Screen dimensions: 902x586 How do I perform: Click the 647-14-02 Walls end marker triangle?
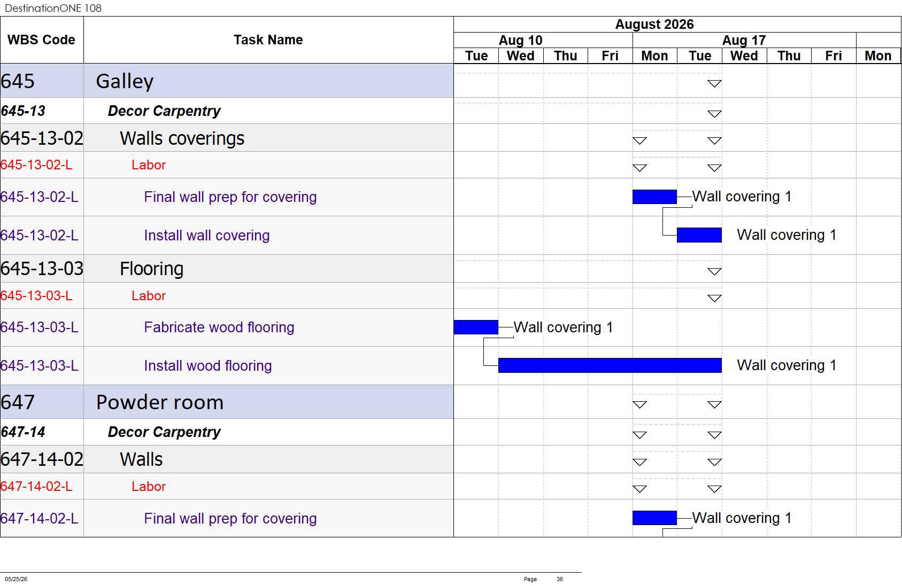pos(714,462)
